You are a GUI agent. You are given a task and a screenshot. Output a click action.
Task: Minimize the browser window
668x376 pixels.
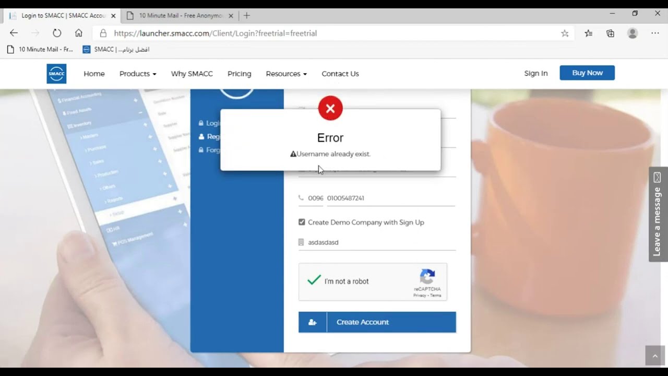(612, 14)
